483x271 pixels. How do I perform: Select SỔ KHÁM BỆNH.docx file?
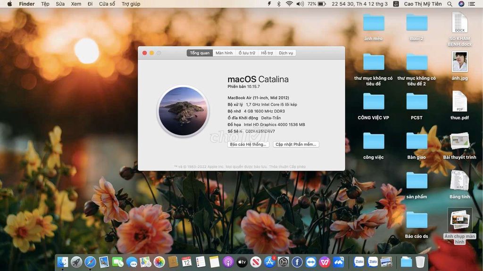(459, 29)
